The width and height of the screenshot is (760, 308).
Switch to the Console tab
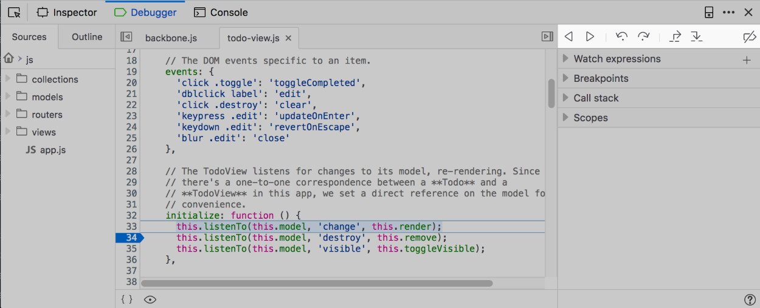[x=221, y=12]
